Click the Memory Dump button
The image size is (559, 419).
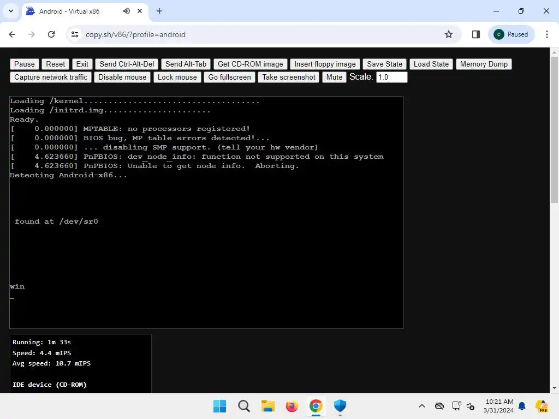(x=484, y=64)
